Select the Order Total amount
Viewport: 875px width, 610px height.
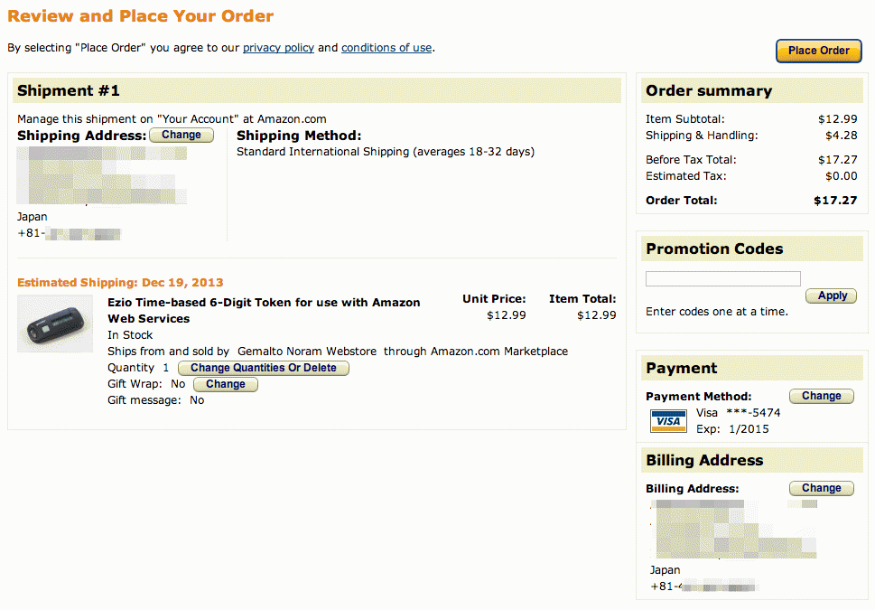tap(835, 201)
